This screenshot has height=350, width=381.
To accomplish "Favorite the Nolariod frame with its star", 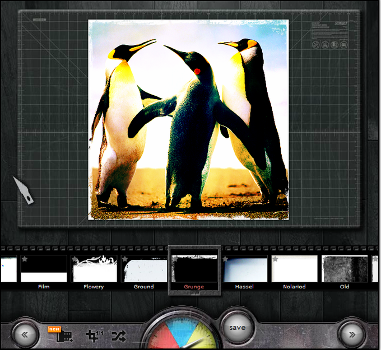I will [x=275, y=259].
